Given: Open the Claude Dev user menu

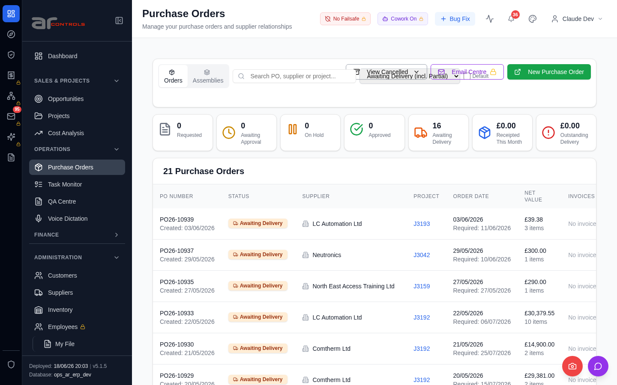Looking at the screenshot, I should (x=577, y=19).
